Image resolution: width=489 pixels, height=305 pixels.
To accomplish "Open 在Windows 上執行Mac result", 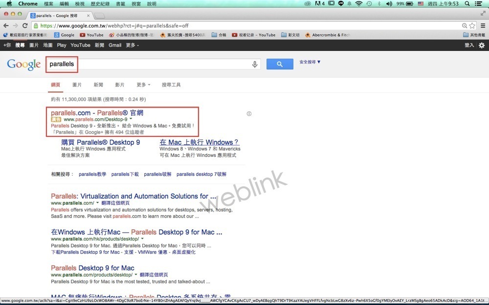I will [136, 232].
